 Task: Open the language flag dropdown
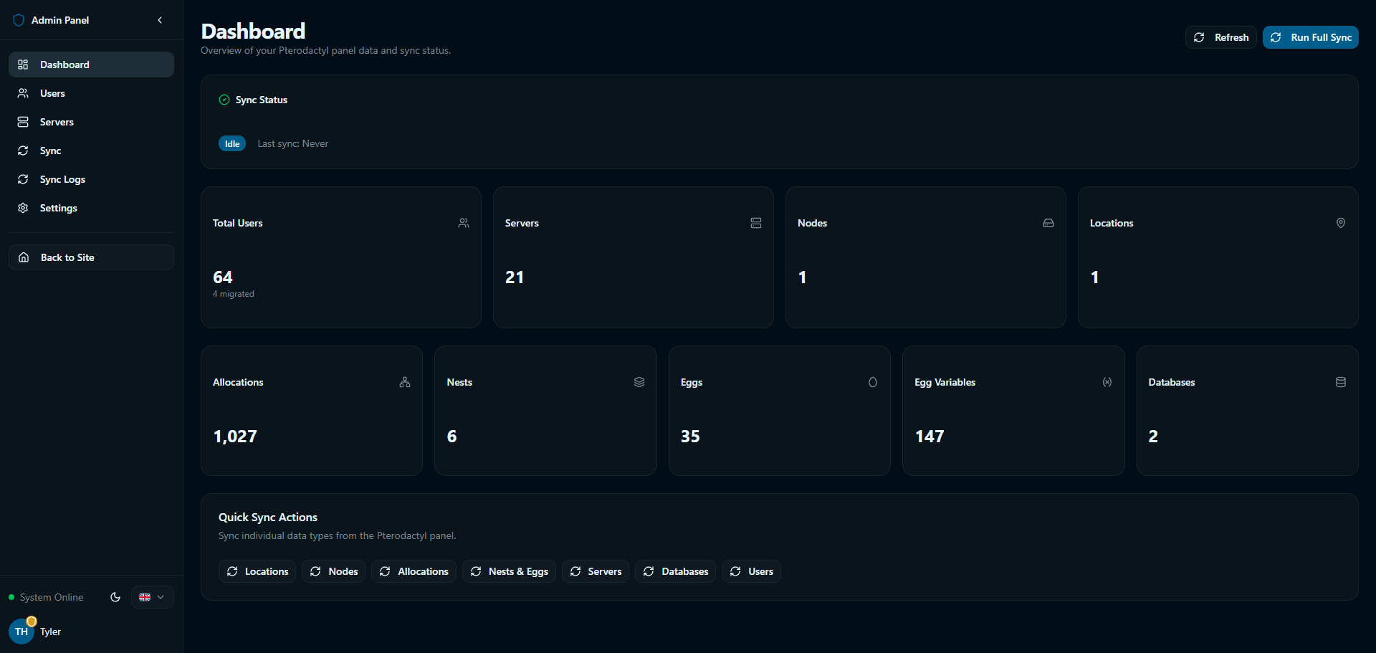pyautogui.click(x=152, y=597)
